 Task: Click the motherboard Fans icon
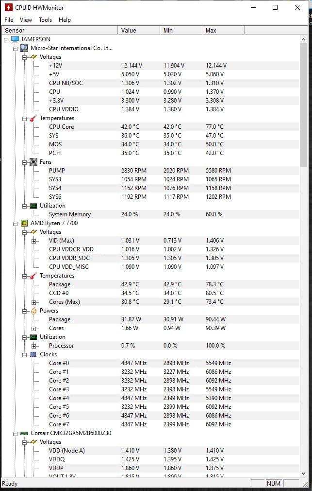click(33, 162)
